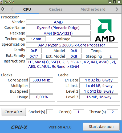Image resolution: width=122 pixels, height=133 pixels.
Task: Click the Specification field with Ryzen 5 2600
Action: [72, 45]
